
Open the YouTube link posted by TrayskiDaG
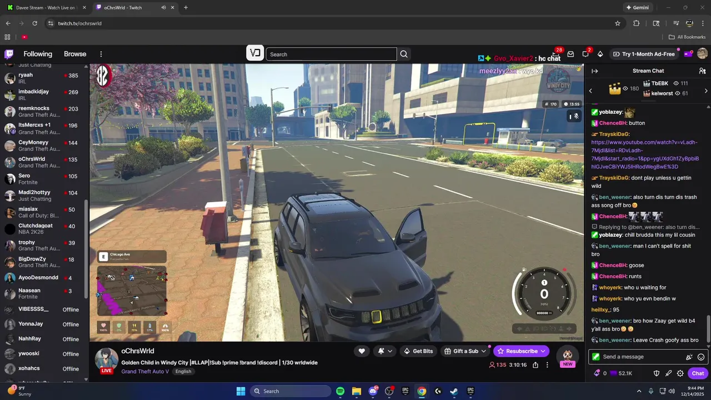[x=645, y=154]
